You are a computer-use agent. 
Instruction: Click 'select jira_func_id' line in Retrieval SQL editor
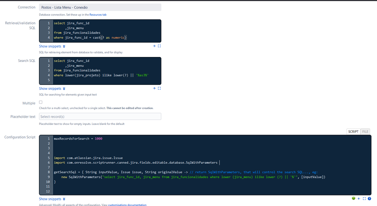pos(71,23)
